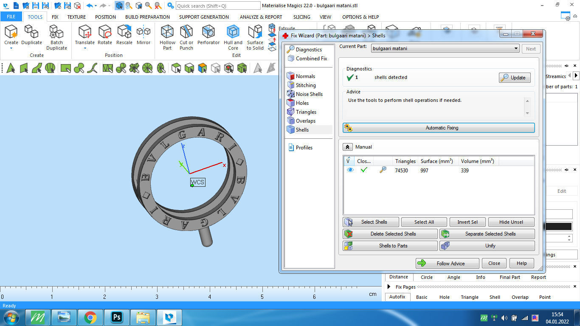Click in the Quick search field

coord(218,6)
